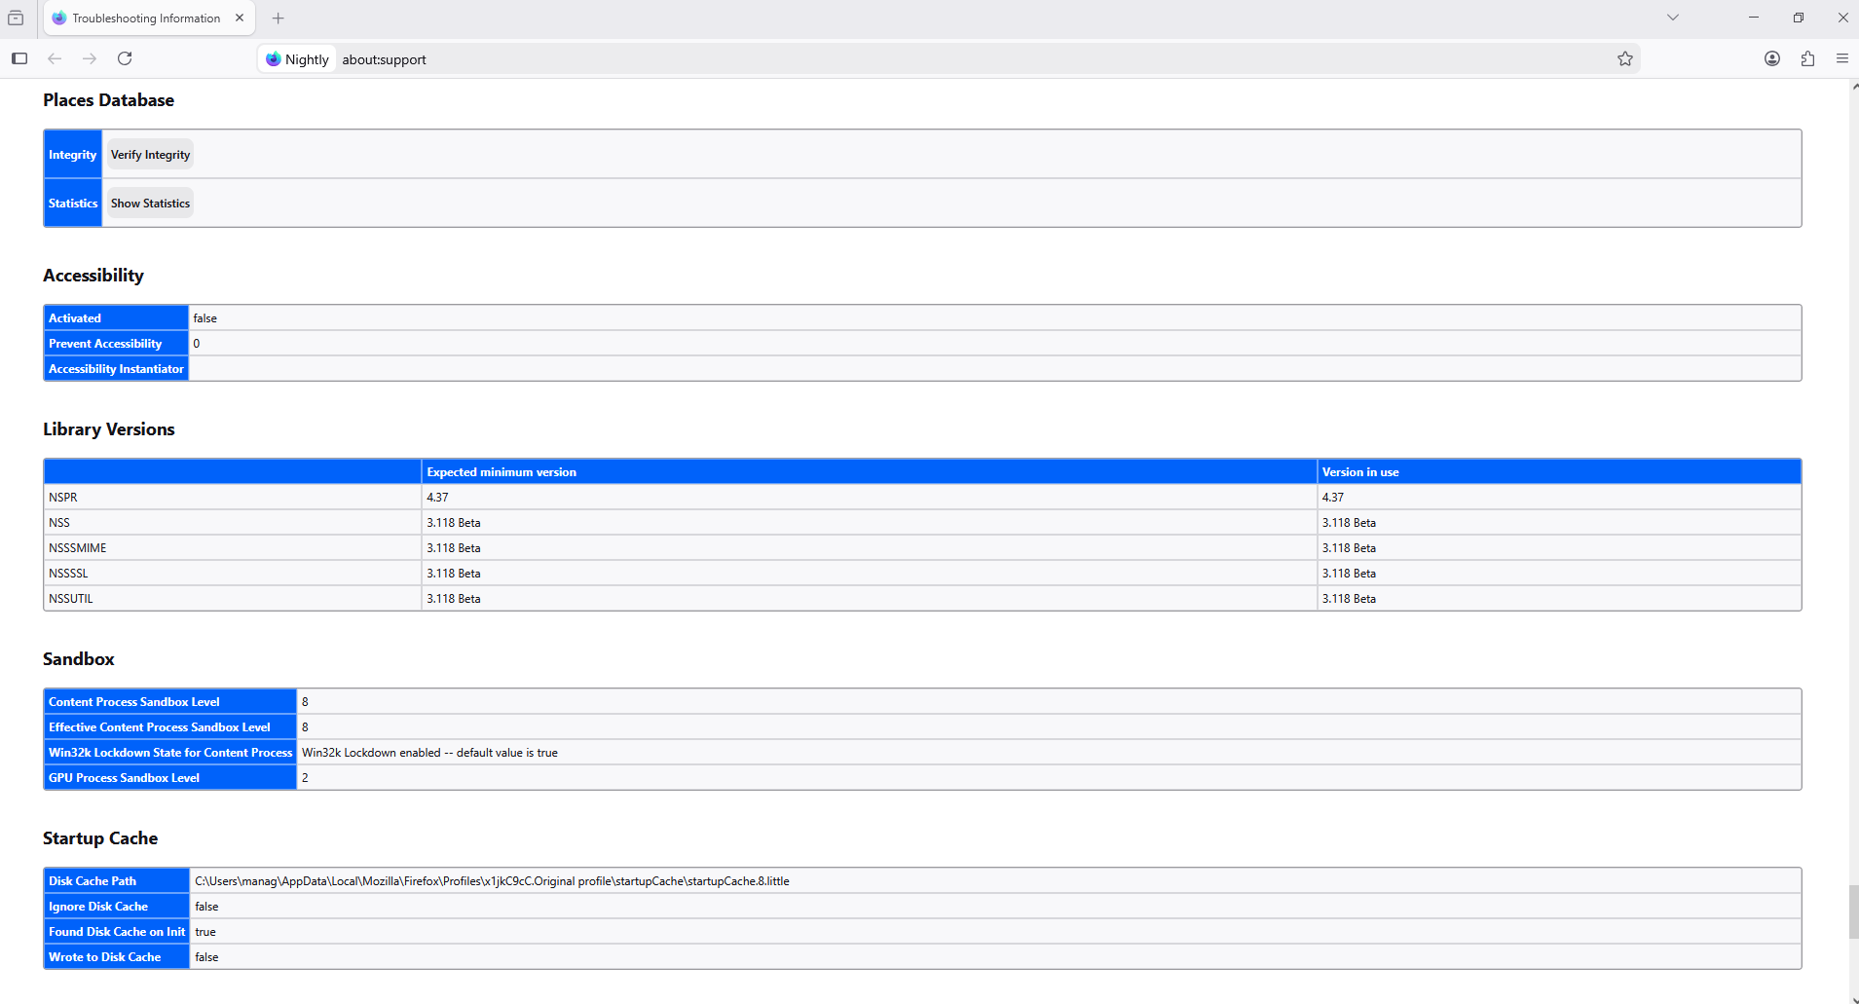Click the Show Statistics button
This screenshot has height=1004, width=1859.
[150, 204]
